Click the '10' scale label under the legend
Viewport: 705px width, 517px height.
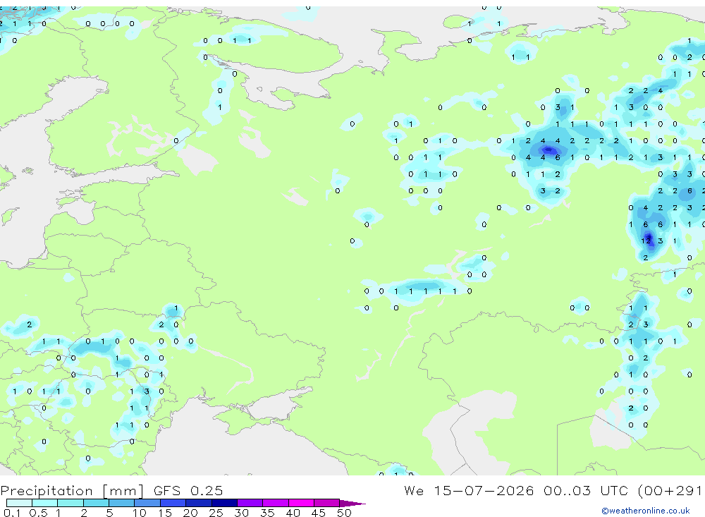tap(140, 513)
